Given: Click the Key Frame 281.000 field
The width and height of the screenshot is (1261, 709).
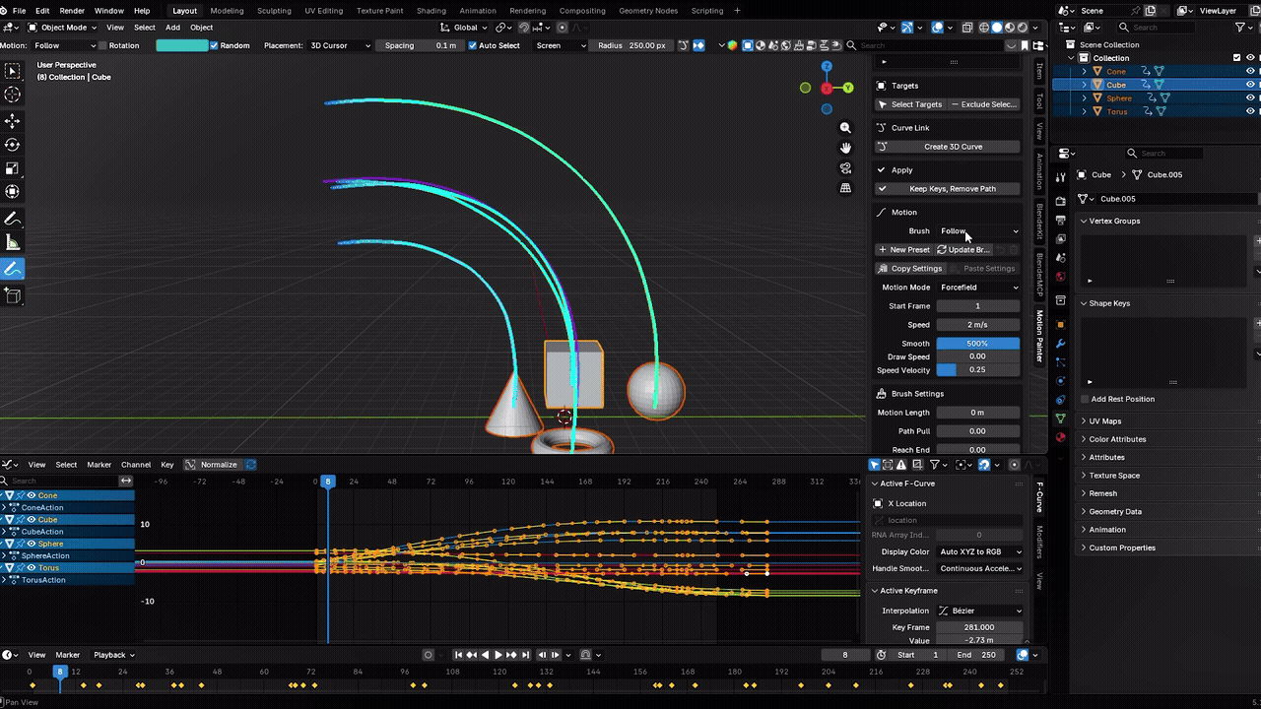Looking at the screenshot, I should [x=979, y=627].
